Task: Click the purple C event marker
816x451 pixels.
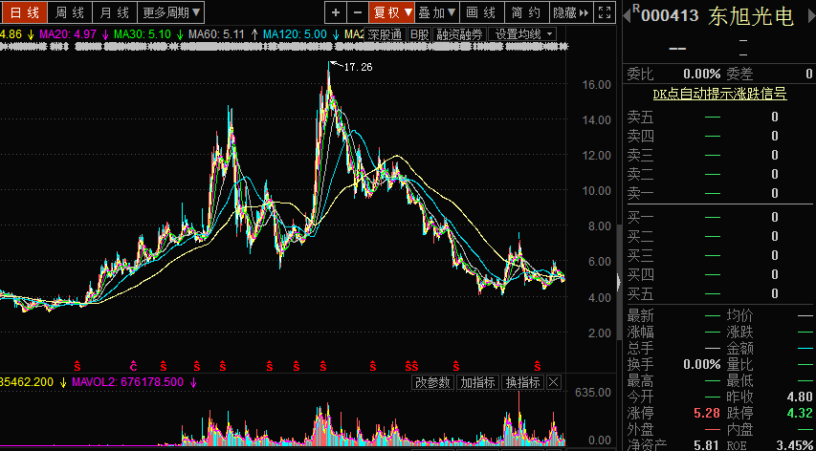Action: [x=134, y=366]
